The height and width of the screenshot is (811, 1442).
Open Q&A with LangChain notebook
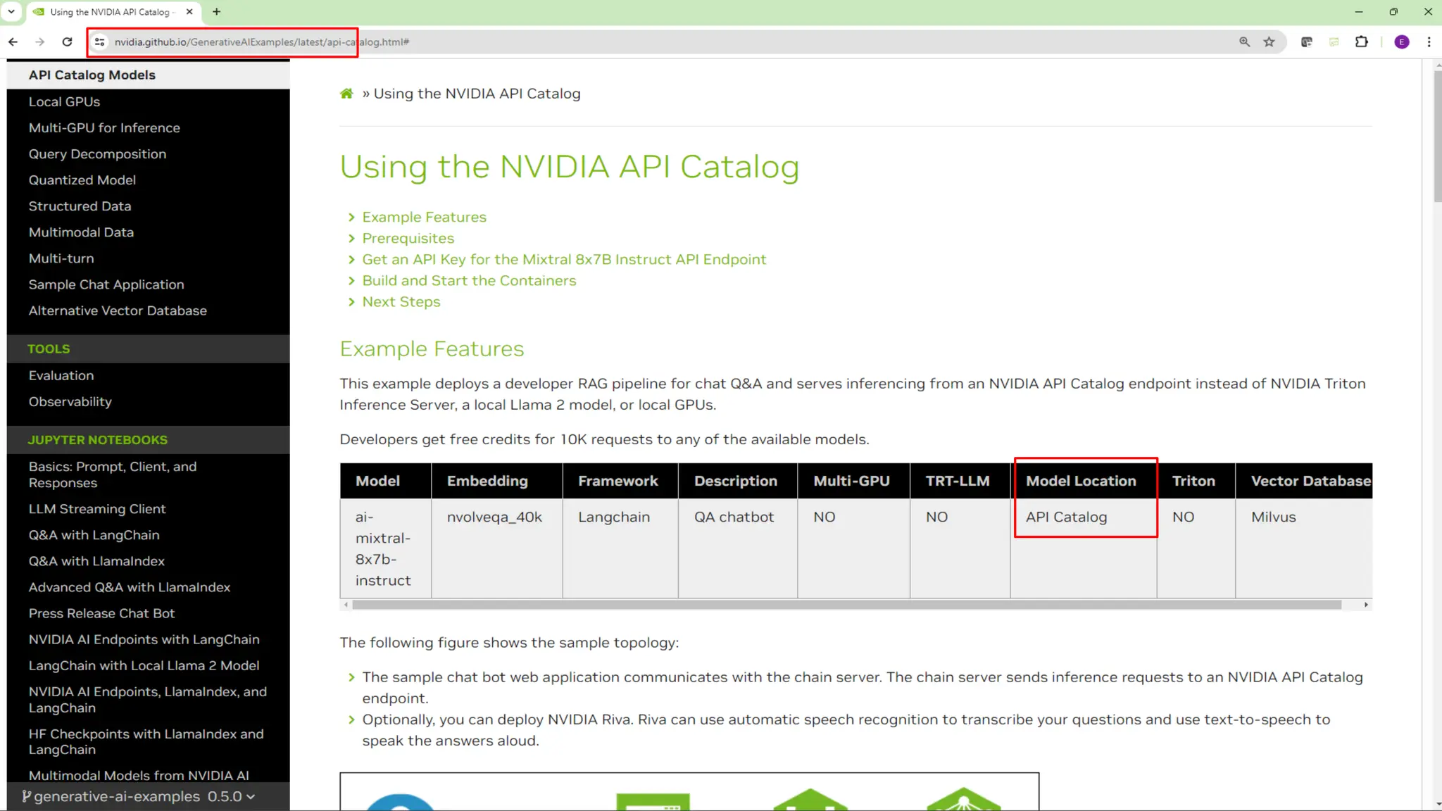pyautogui.click(x=94, y=535)
